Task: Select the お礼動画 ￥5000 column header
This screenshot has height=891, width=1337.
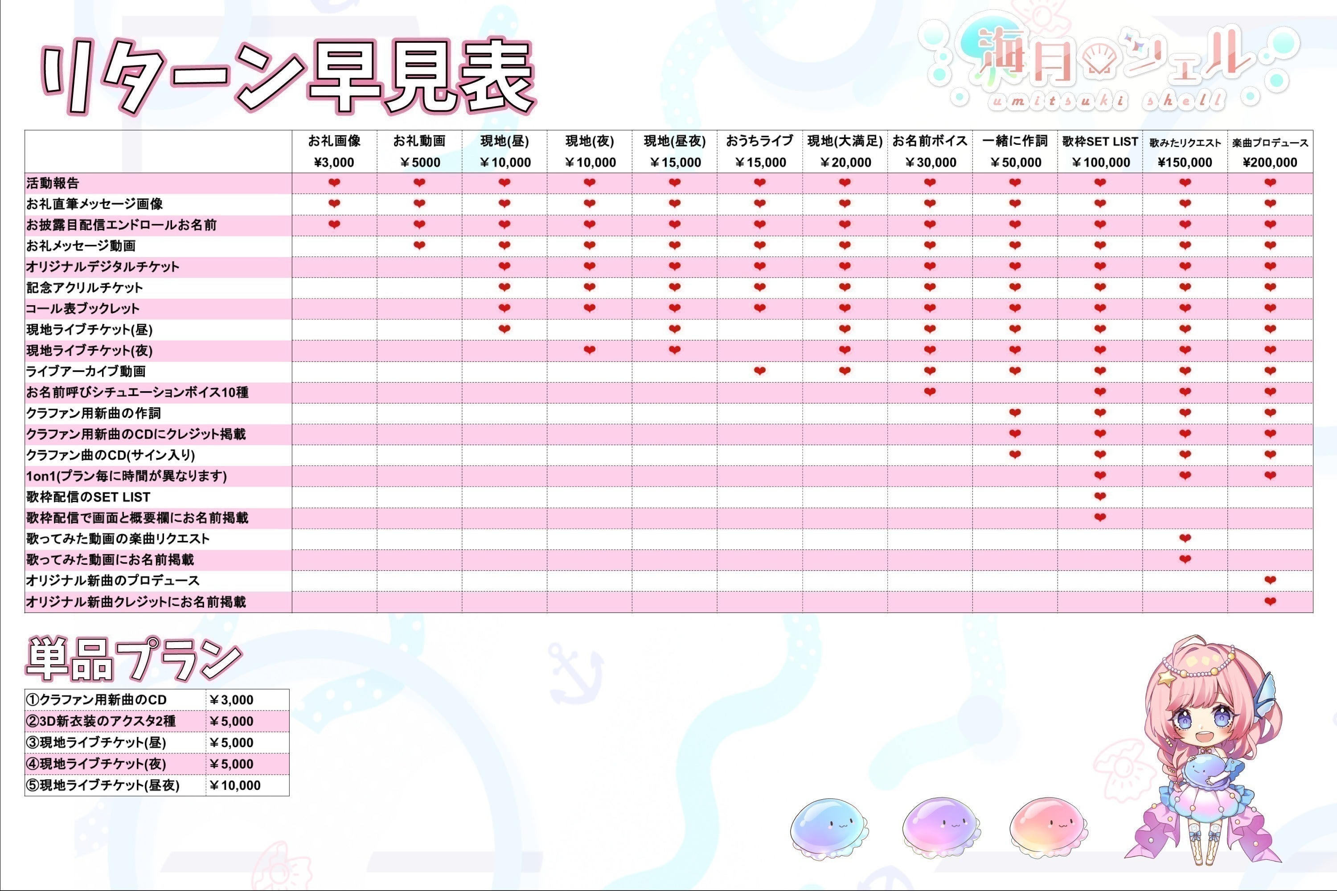Action: pos(419,151)
